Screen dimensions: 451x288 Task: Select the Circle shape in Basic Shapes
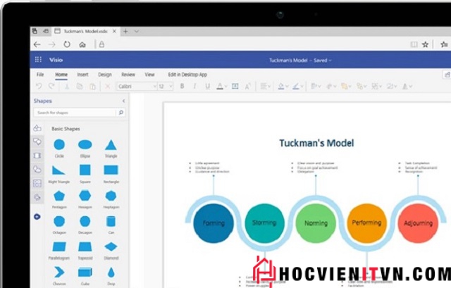click(x=59, y=145)
